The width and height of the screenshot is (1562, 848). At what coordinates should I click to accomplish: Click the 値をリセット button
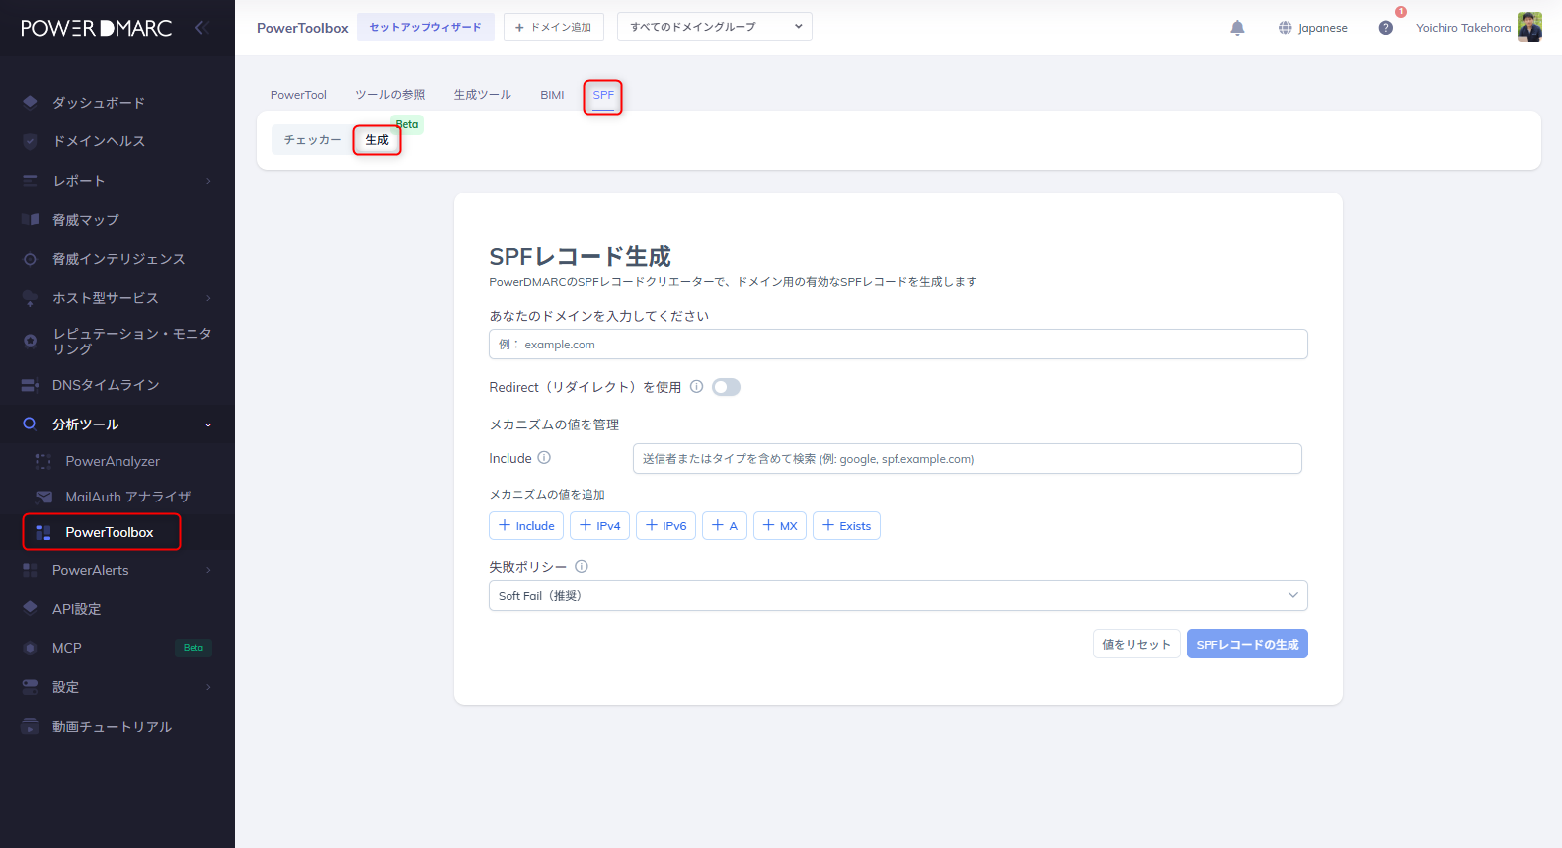click(1136, 644)
